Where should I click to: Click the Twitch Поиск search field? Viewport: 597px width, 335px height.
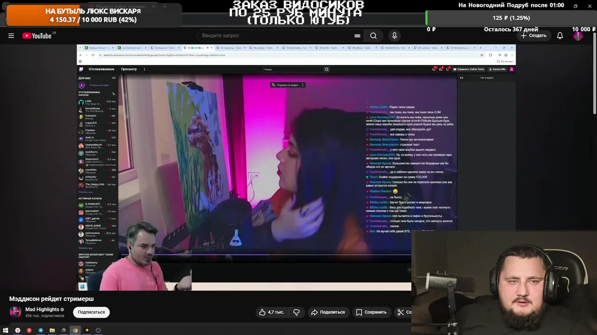(293, 69)
